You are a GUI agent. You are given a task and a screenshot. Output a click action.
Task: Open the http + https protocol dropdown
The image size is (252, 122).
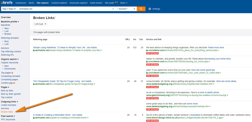pos(9,9)
